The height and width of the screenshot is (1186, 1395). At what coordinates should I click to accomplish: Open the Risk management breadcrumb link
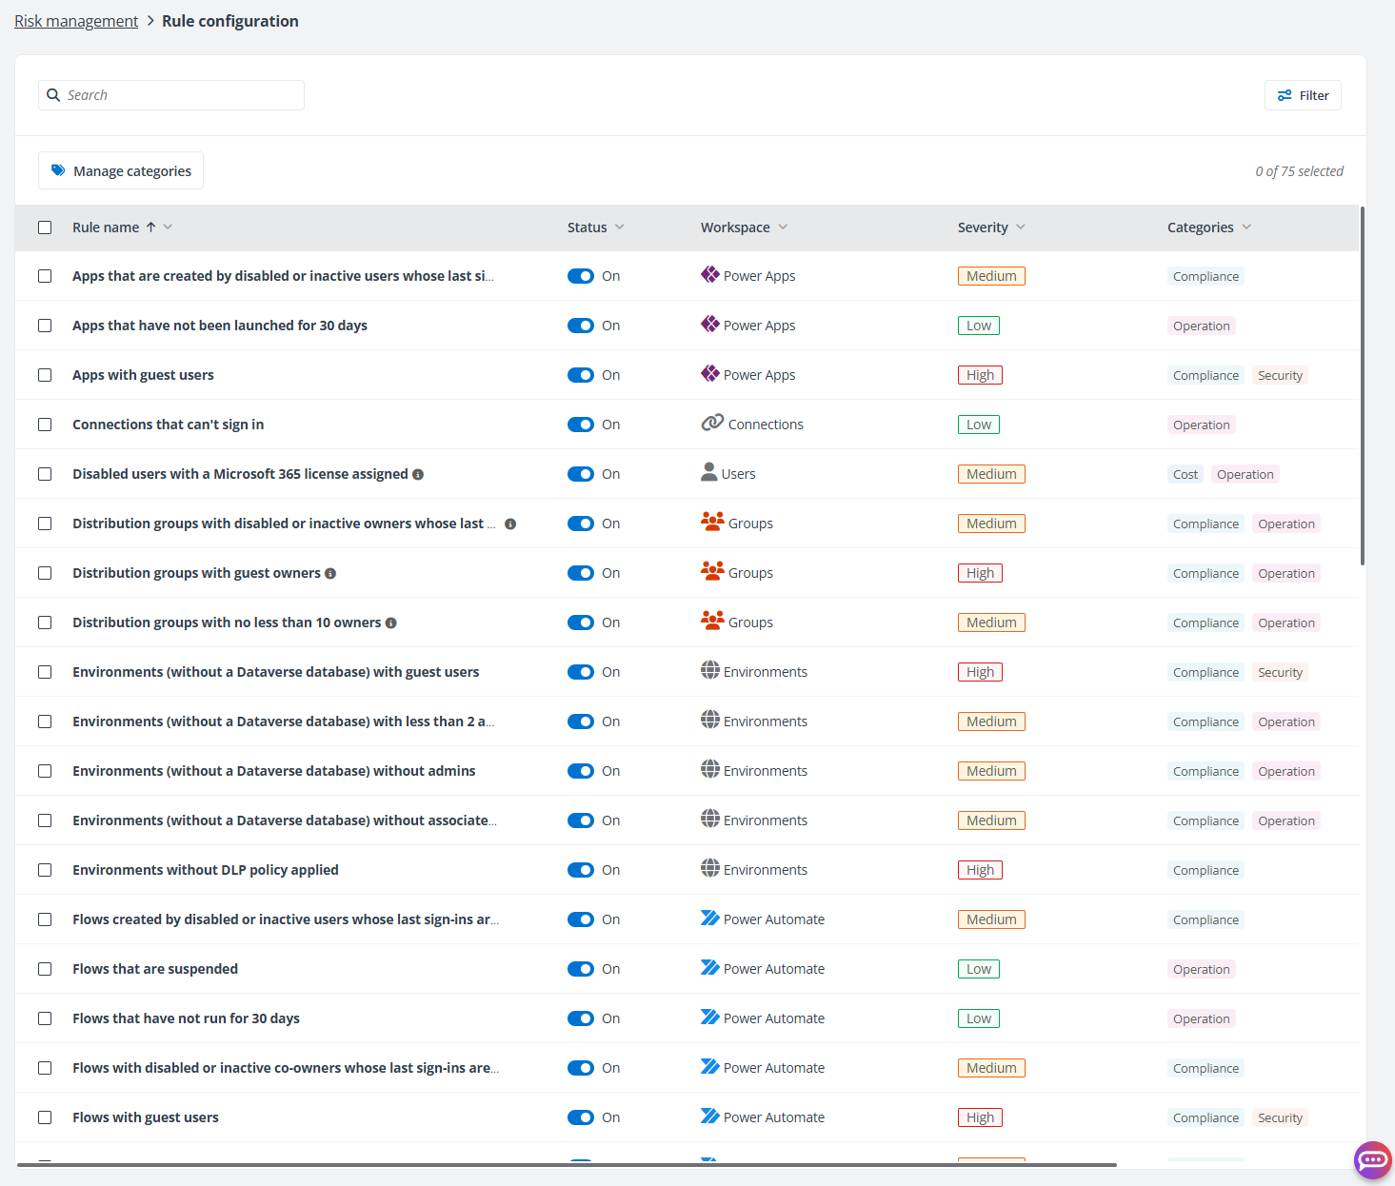[75, 20]
